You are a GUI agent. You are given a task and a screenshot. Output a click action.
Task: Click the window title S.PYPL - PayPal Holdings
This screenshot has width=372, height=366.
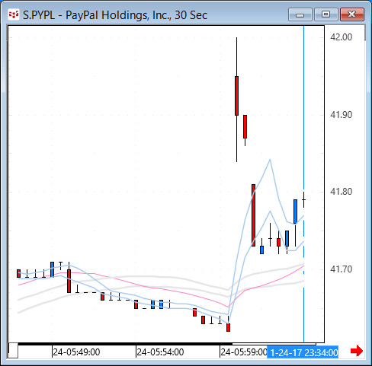pos(115,15)
